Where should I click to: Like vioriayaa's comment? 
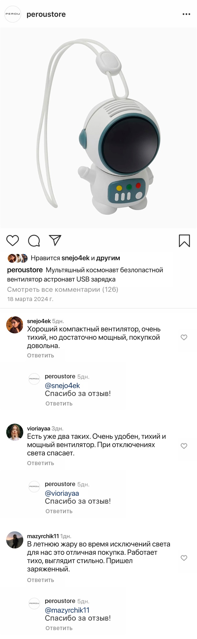click(184, 446)
